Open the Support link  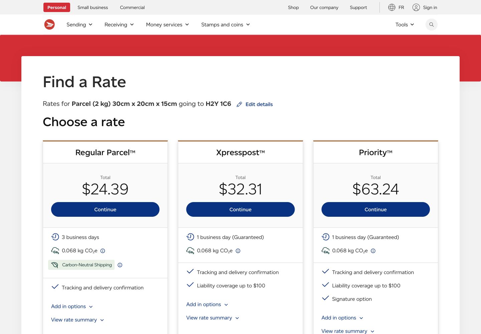358,7
